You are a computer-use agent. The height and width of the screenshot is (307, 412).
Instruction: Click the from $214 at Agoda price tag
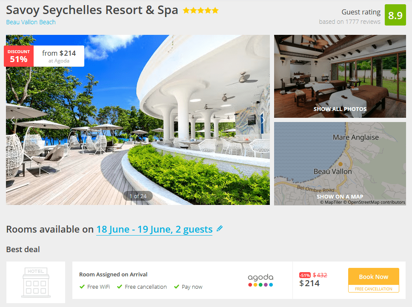click(59, 56)
